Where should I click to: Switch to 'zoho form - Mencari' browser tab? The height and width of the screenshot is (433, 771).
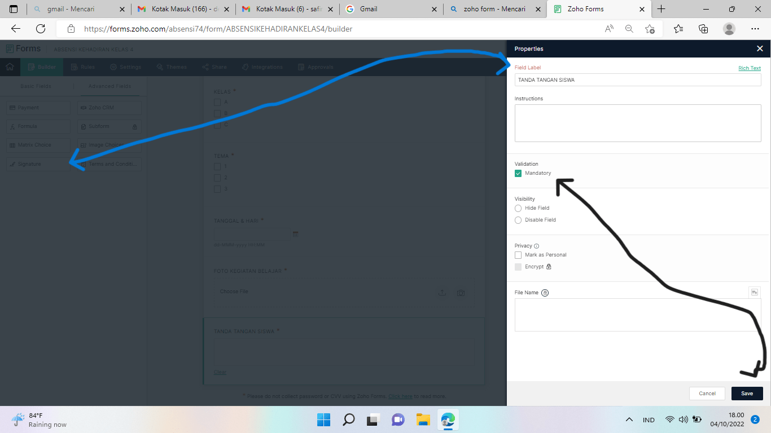pos(495,9)
